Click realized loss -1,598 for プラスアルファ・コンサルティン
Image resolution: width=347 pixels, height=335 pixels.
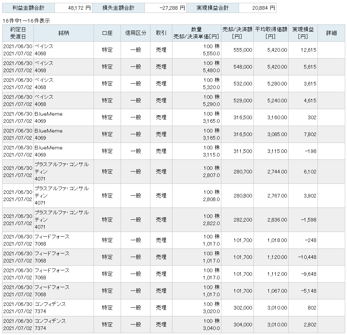309,220
